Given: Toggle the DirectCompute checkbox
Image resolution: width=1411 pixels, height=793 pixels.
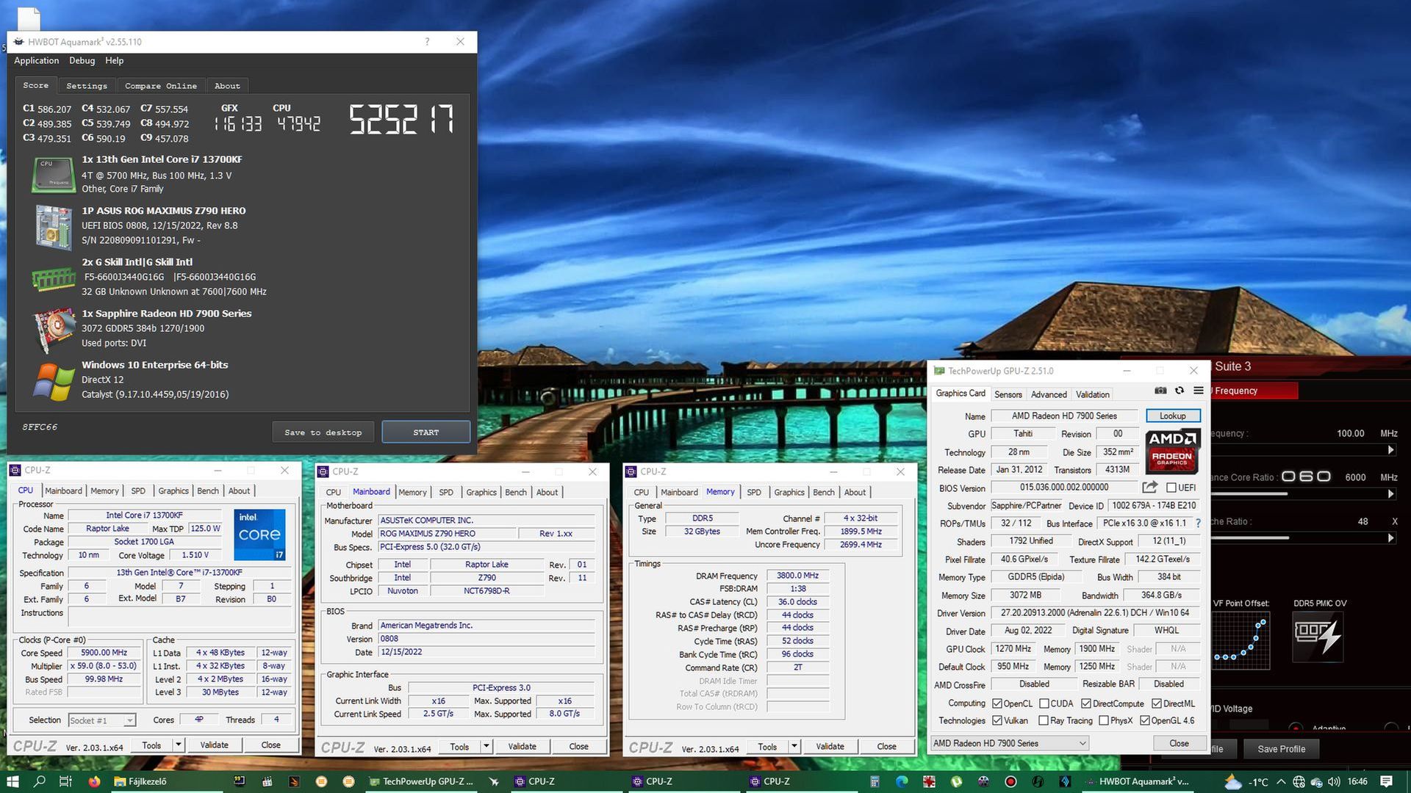Looking at the screenshot, I should pyautogui.click(x=1085, y=703).
